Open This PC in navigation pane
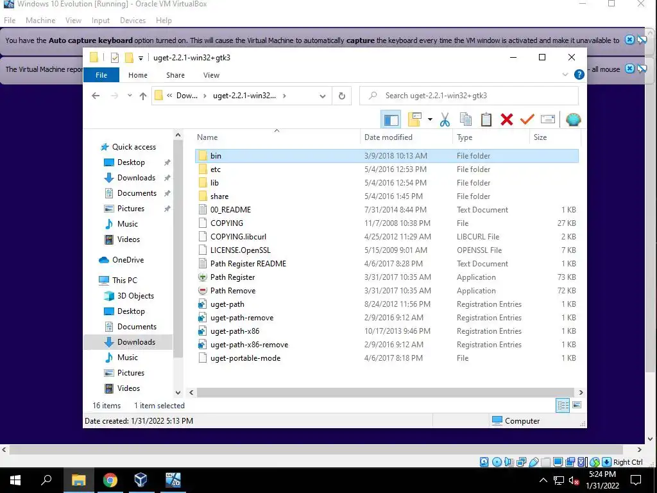Image resolution: width=657 pixels, height=493 pixels. point(118,281)
